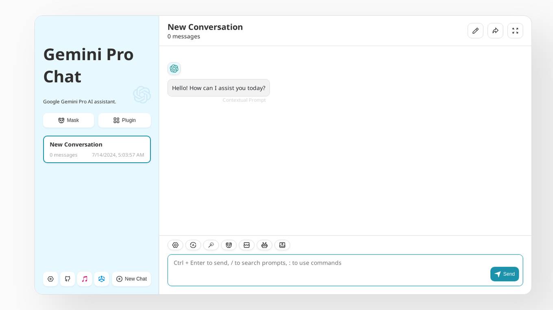The height and width of the screenshot is (310, 553).
Task: Click the mask face icon above input
Action: pos(229,245)
